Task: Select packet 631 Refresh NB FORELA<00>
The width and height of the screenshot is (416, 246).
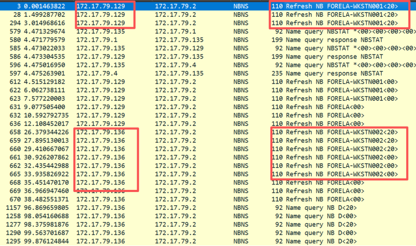Action: point(208,107)
